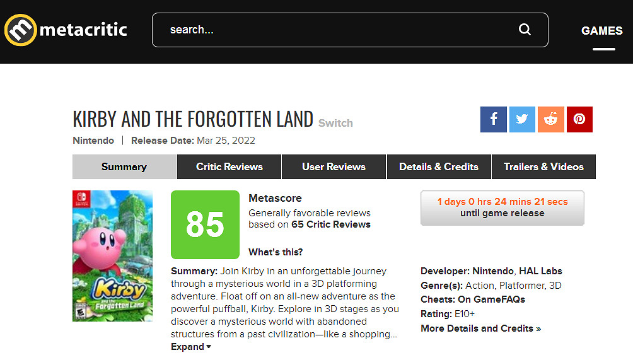The width and height of the screenshot is (633, 360).
Task: Share the page on Facebook
Action: (494, 119)
